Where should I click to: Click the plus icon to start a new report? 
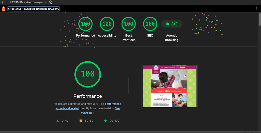pyautogui.click(x=3, y=2)
